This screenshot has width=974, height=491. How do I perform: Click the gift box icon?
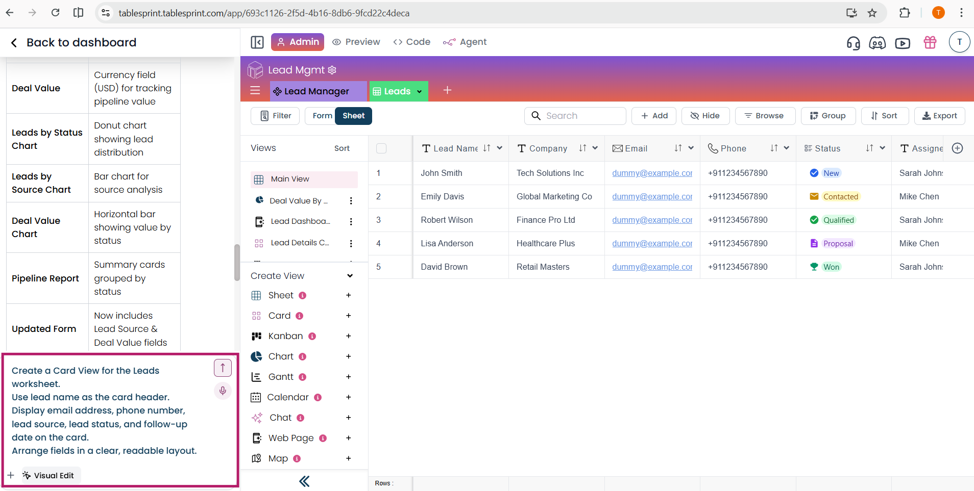tap(930, 43)
